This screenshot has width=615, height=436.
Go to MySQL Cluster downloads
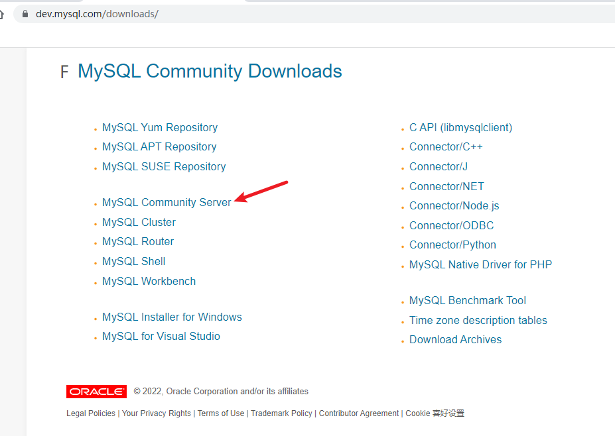pos(139,222)
